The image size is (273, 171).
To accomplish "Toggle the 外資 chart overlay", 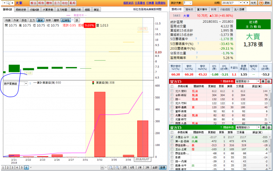I will (x=16, y=20).
